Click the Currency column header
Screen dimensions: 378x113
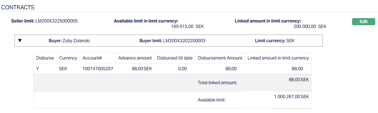click(x=68, y=58)
